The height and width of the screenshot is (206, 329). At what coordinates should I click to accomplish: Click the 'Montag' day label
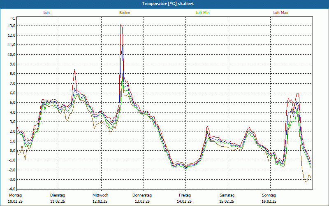[15, 195]
